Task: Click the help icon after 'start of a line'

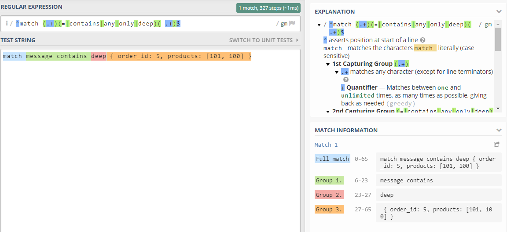Action: pyautogui.click(x=422, y=40)
